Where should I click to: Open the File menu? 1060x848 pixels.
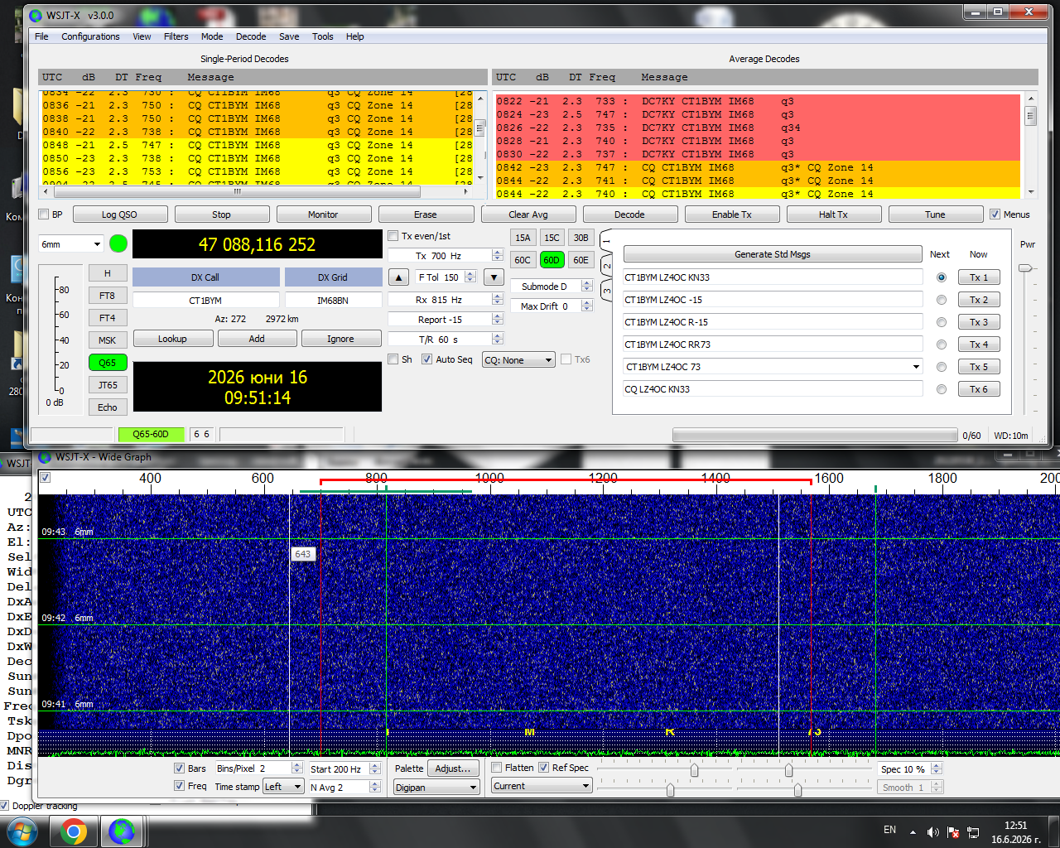[41, 36]
